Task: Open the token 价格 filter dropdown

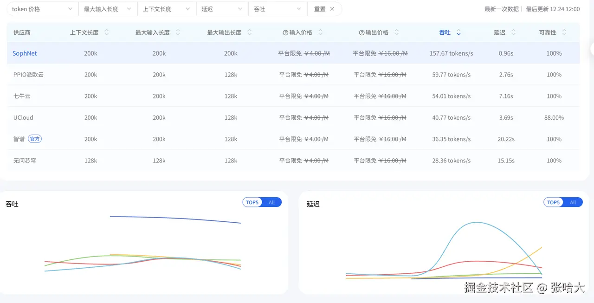Action: [42, 9]
